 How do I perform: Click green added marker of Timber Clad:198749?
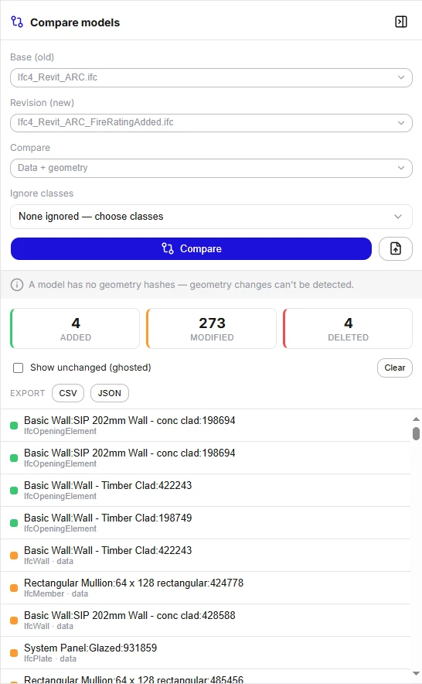pyautogui.click(x=14, y=522)
